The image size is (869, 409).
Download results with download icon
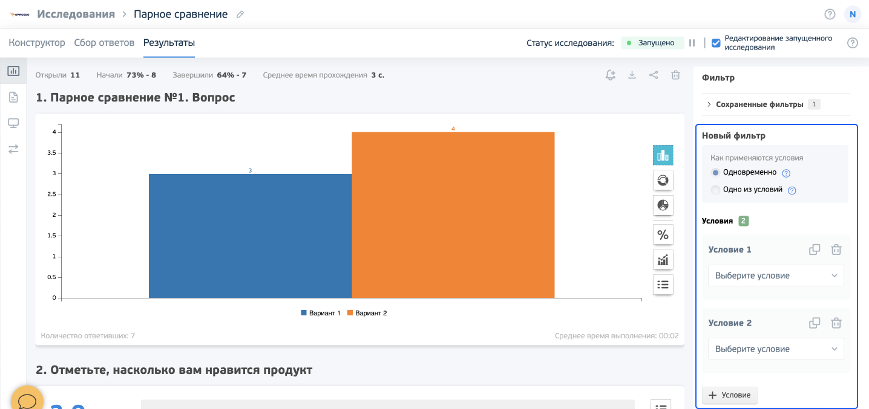click(x=632, y=75)
